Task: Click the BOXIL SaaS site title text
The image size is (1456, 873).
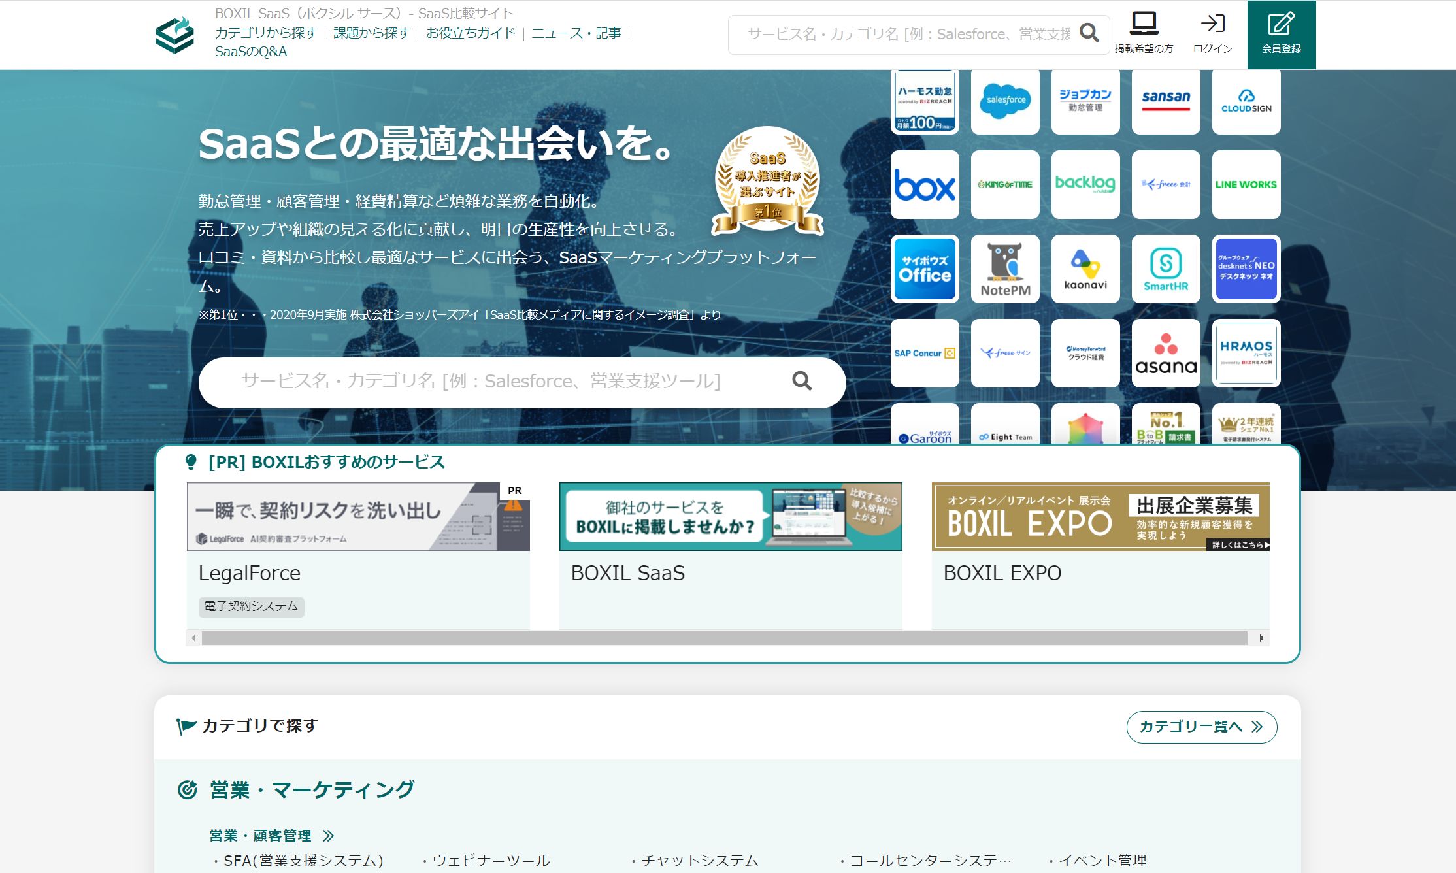Action: [364, 13]
